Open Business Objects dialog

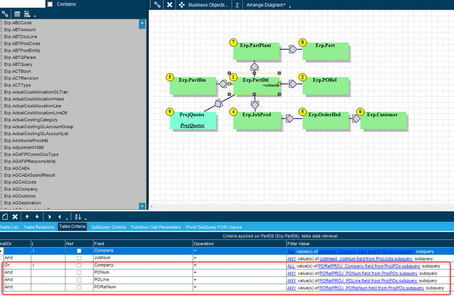tap(204, 5)
